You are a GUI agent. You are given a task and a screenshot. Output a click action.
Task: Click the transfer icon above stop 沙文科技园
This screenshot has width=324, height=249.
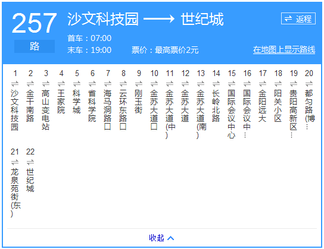pyautogui.click(x=15, y=84)
